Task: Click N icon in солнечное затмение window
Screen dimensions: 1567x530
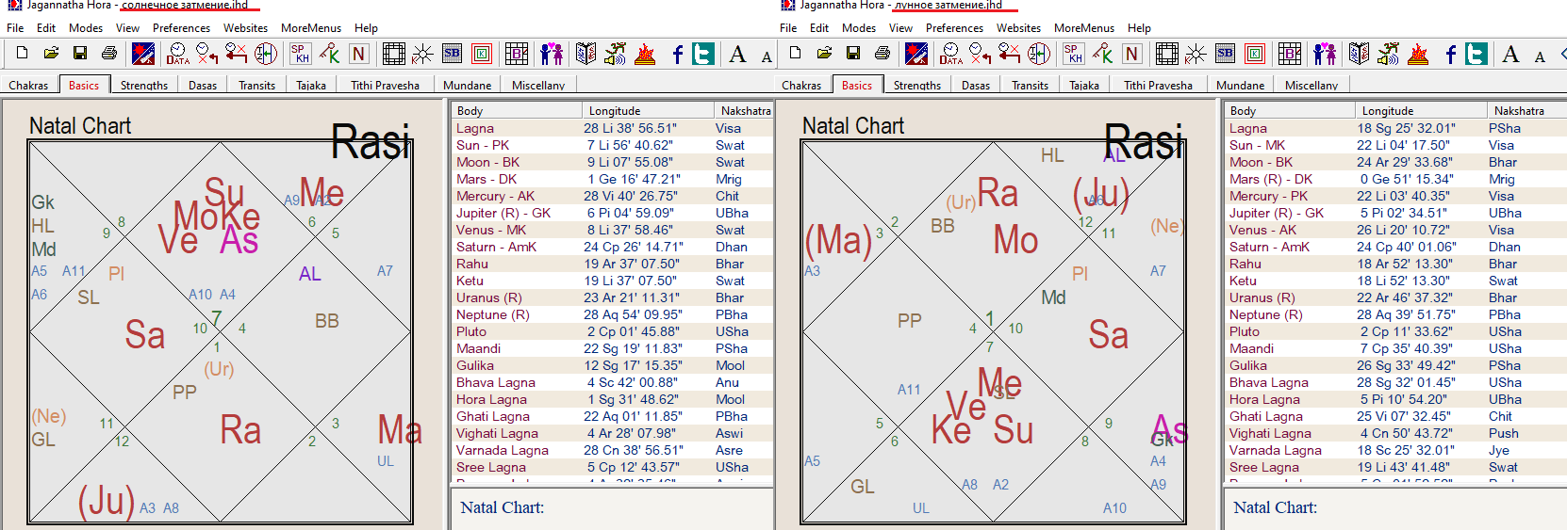Action: [x=359, y=54]
